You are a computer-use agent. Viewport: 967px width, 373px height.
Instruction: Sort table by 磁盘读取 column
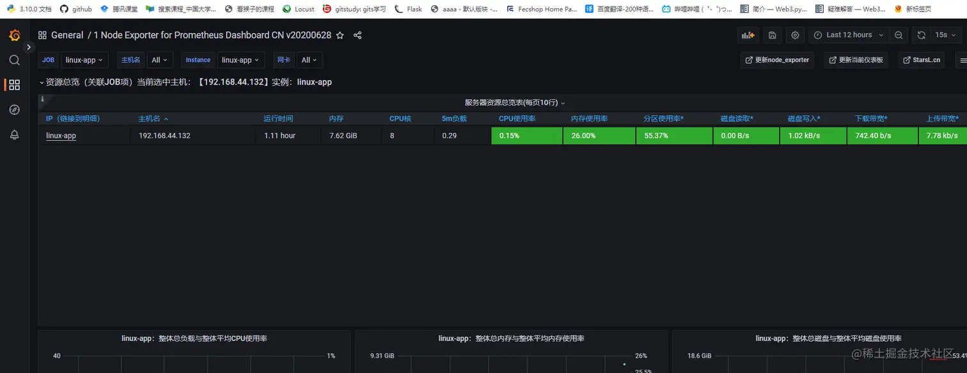[x=737, y=118]
